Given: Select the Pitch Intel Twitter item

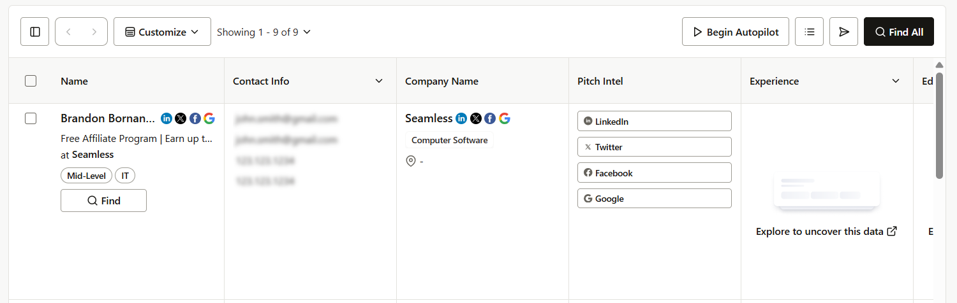Looking at the screenshot, I should (654, 147).
